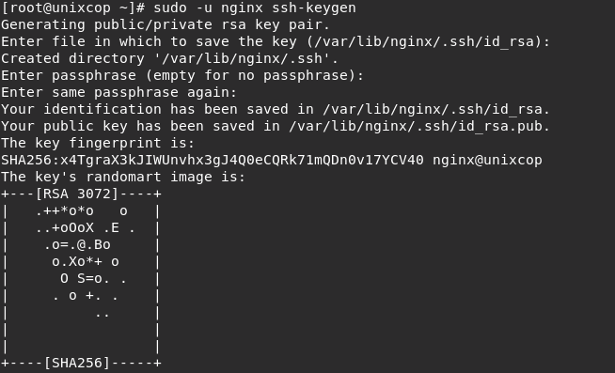
Task: Click the [root@unixcop ~]# shell prompt
Action: tap(73, 8)
